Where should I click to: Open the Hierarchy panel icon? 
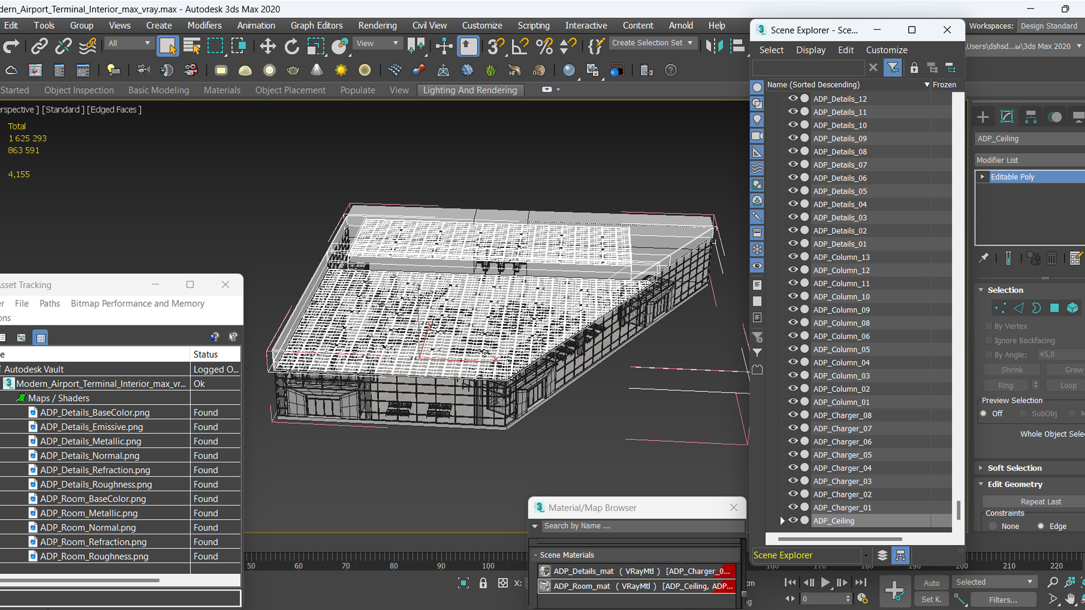tap(1031, 117)
